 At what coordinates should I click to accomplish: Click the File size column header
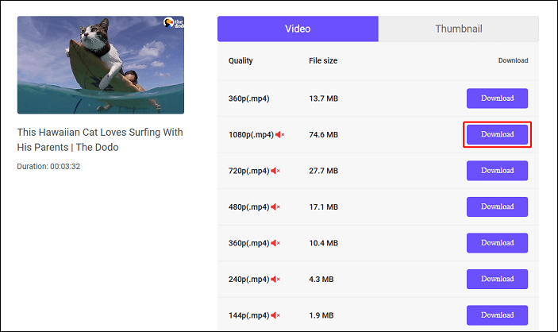(324, 60)
